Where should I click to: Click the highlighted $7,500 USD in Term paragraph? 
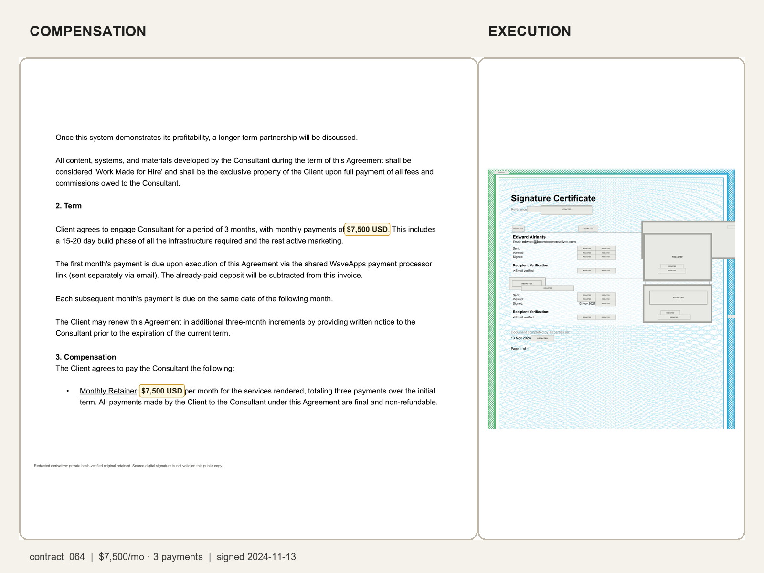[367, 230]
